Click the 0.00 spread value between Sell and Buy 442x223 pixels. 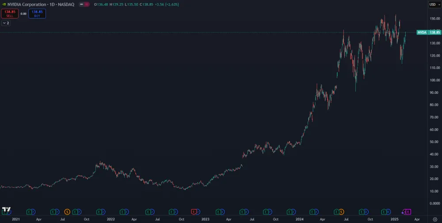23,14
